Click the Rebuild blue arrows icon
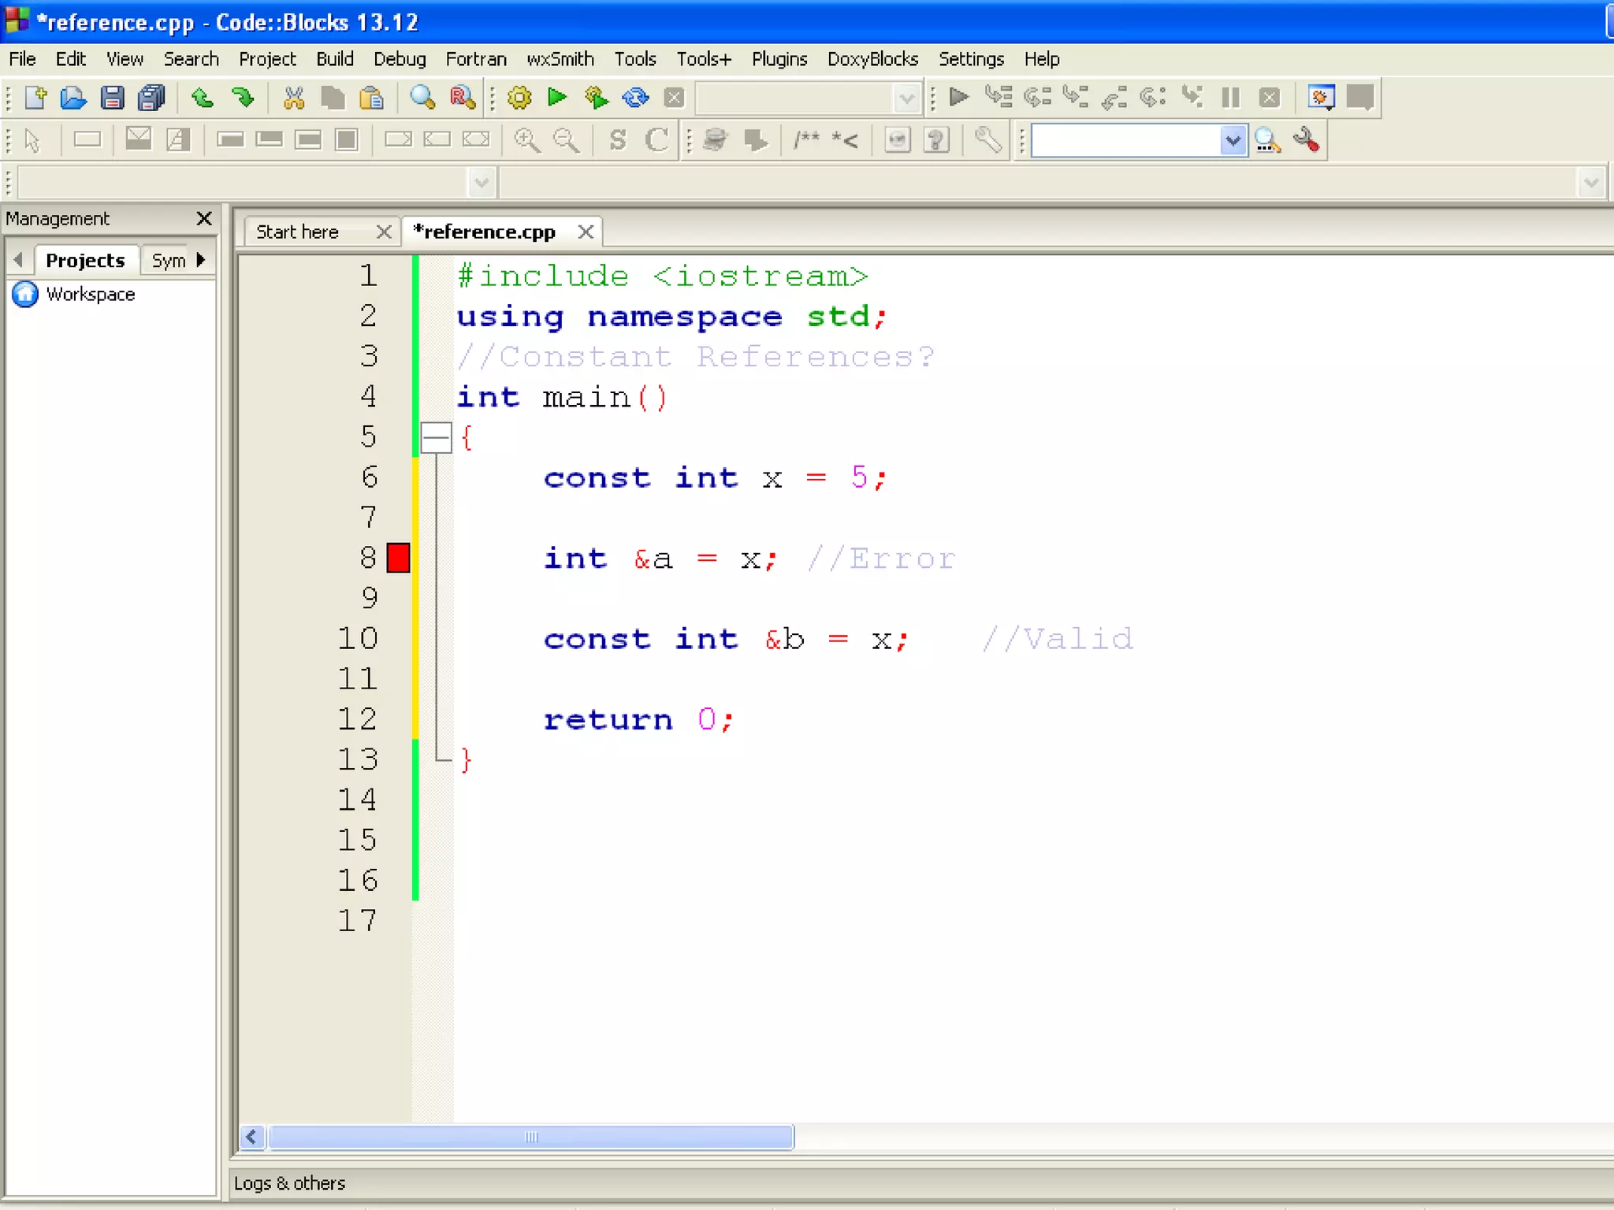The width and height of the screenshot is (1614, 1210). [635, 98]
